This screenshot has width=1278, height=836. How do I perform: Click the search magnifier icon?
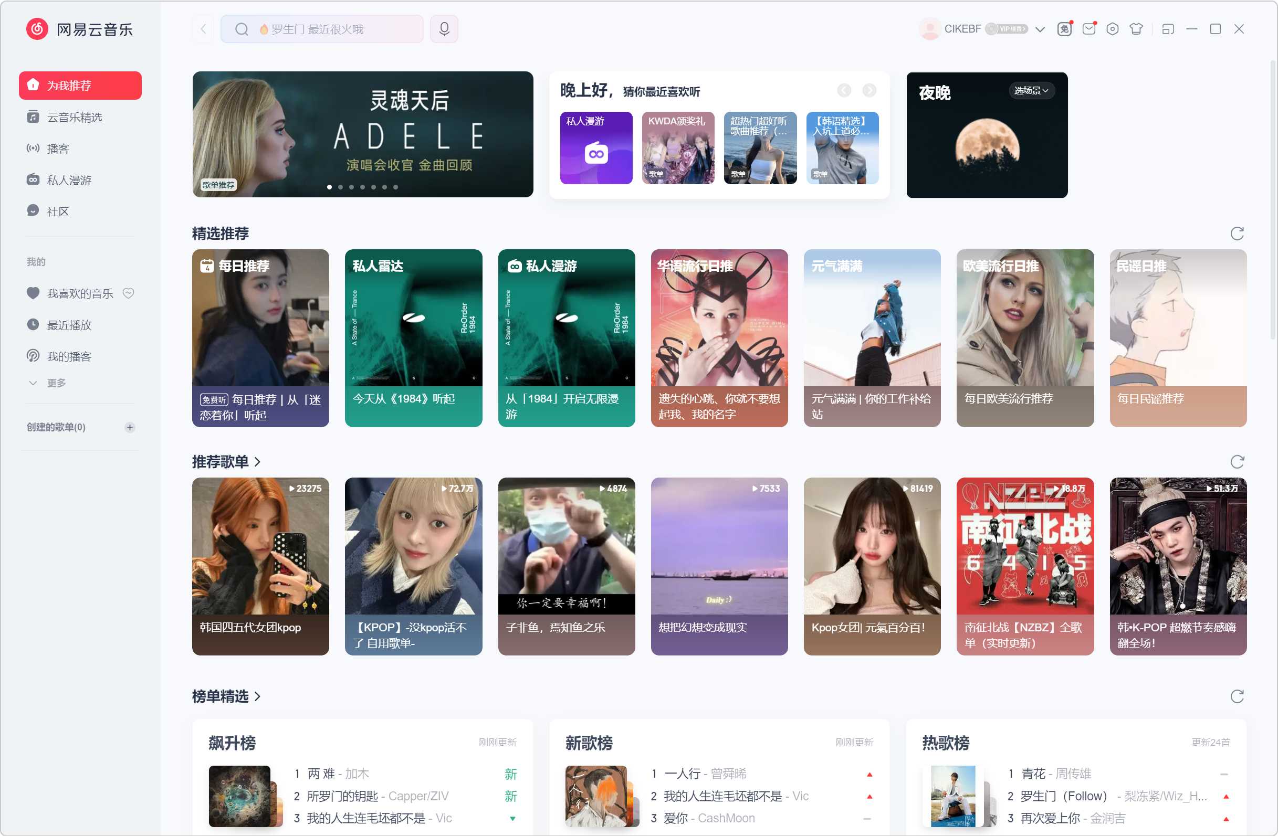tap(242, 29)
